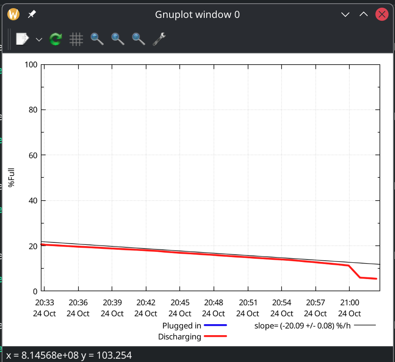
Task: Minimize window with down chevron
Action: (345, 15)
